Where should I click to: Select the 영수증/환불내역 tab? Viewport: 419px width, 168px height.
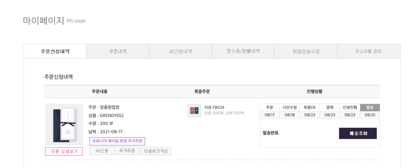[x=243, y=51]
